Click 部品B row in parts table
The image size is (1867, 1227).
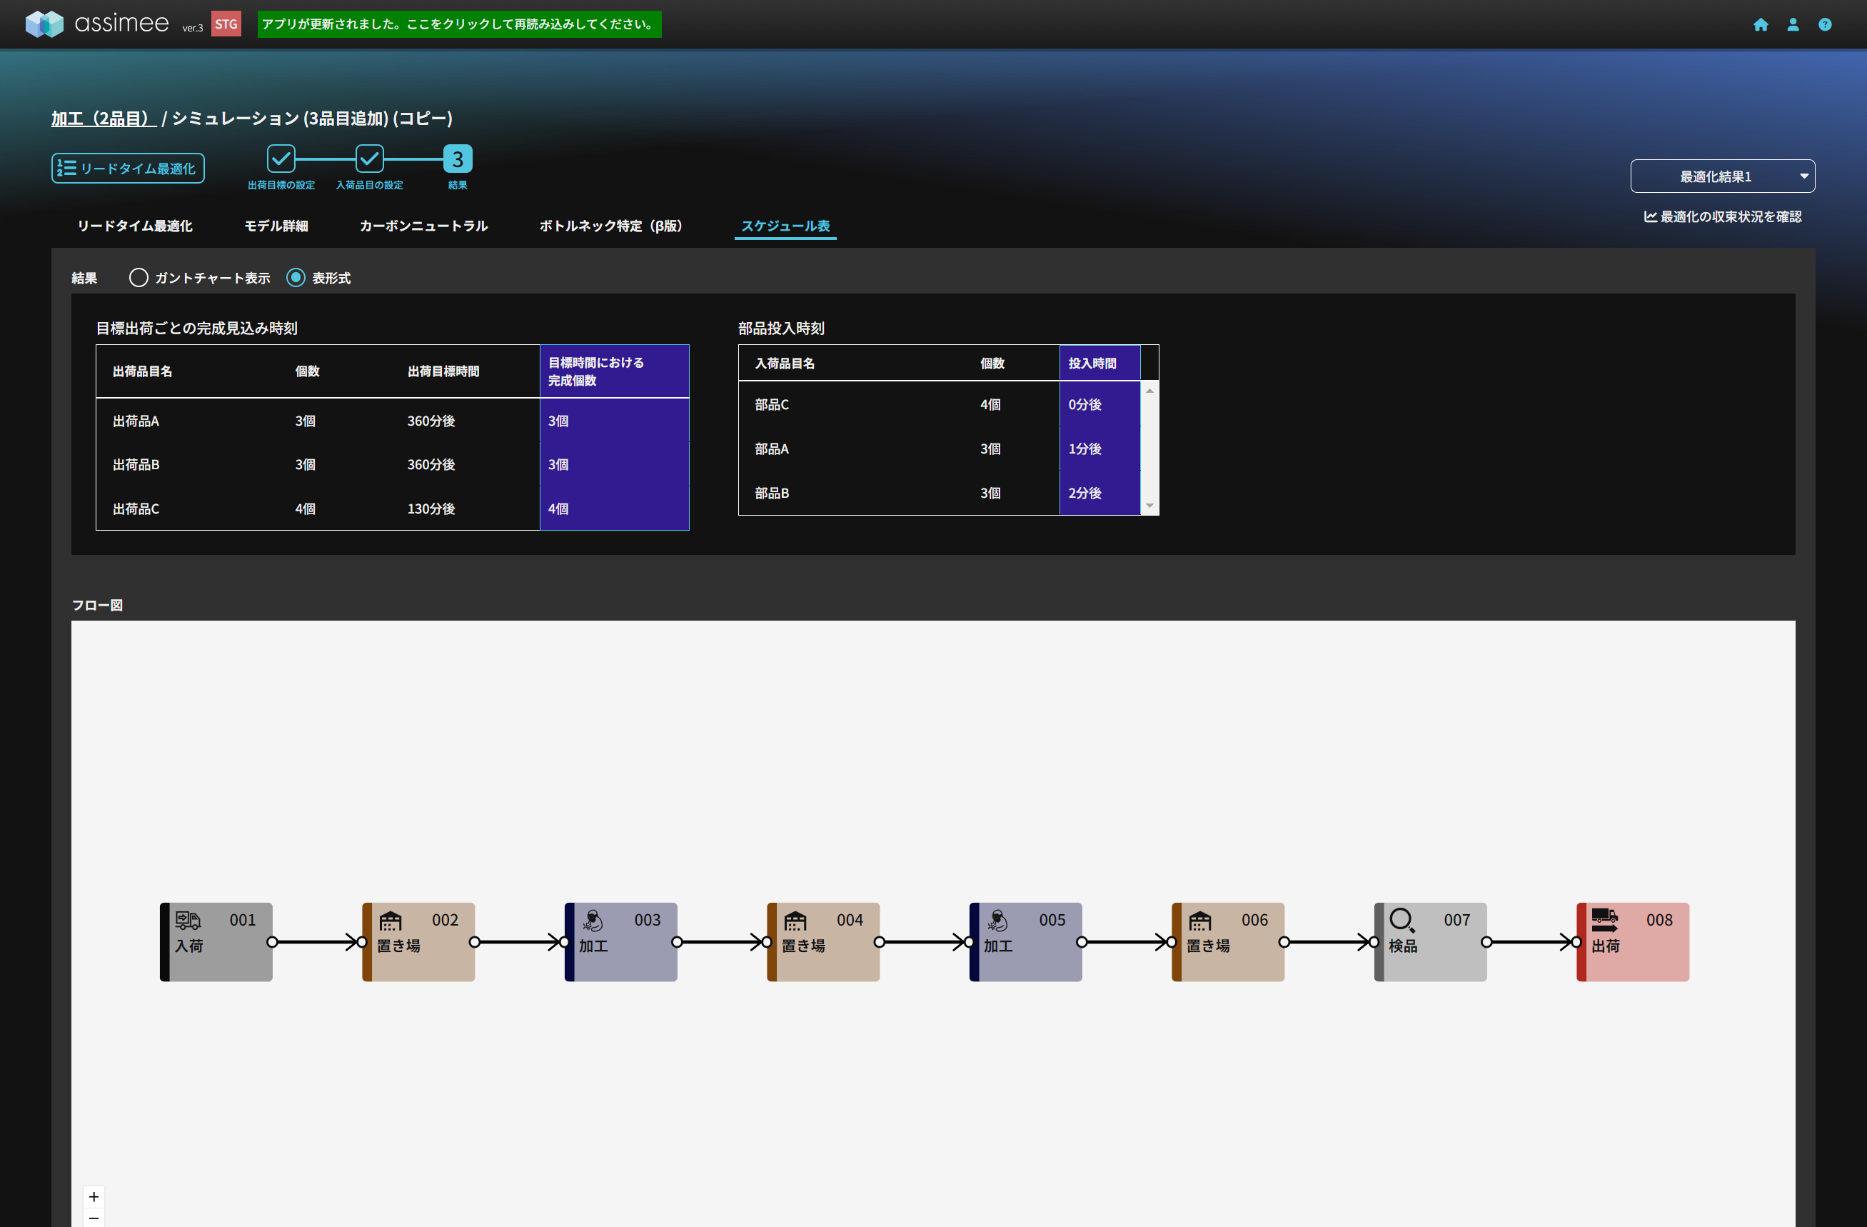pos(940,493)
